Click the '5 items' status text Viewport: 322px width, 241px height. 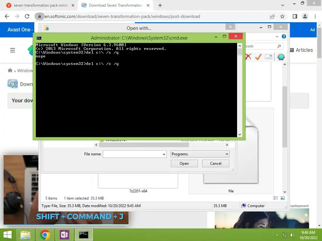coord(51,198)
